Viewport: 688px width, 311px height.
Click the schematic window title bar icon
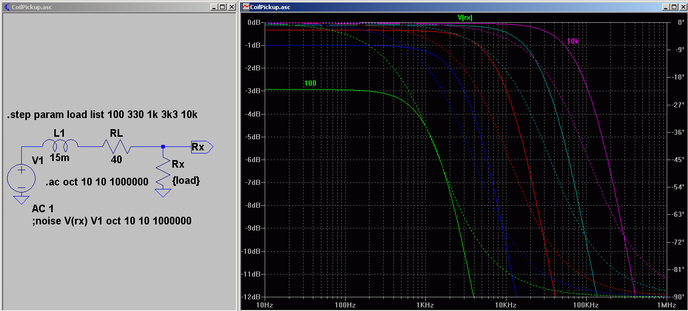click(x=7, y=7)
